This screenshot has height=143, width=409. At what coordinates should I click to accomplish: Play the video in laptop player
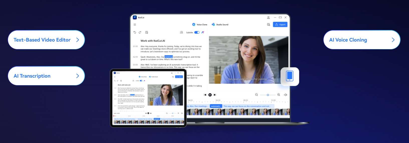(x=210, y=95)
